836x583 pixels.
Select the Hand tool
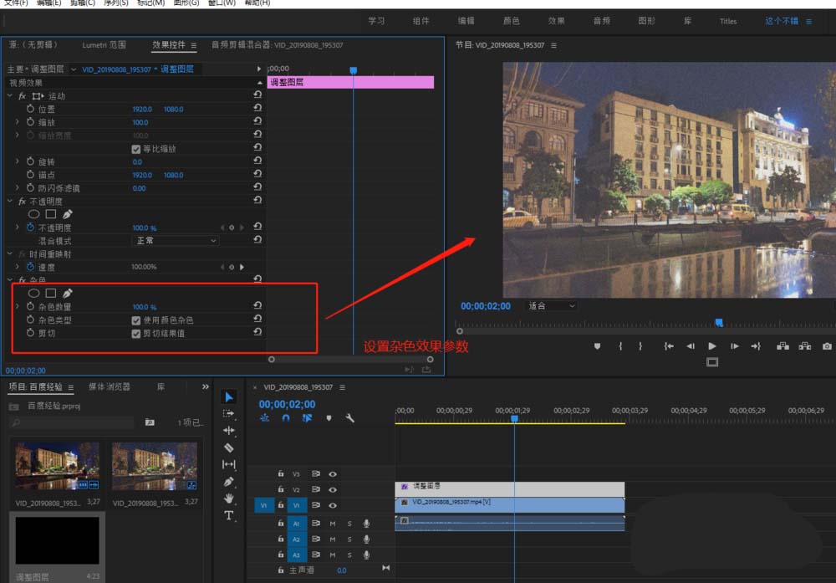click(230, 499)
